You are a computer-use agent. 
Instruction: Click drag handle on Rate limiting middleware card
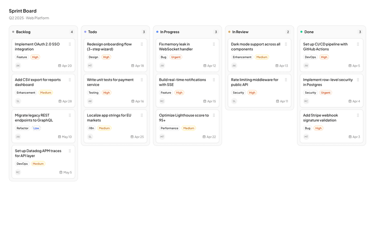(x=286, y=80)
